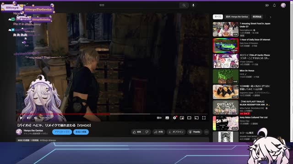The height and width of the screenshot is (164, 293).
Task: Open Henya the Genius channel avatar
Action: click(19, 132)
